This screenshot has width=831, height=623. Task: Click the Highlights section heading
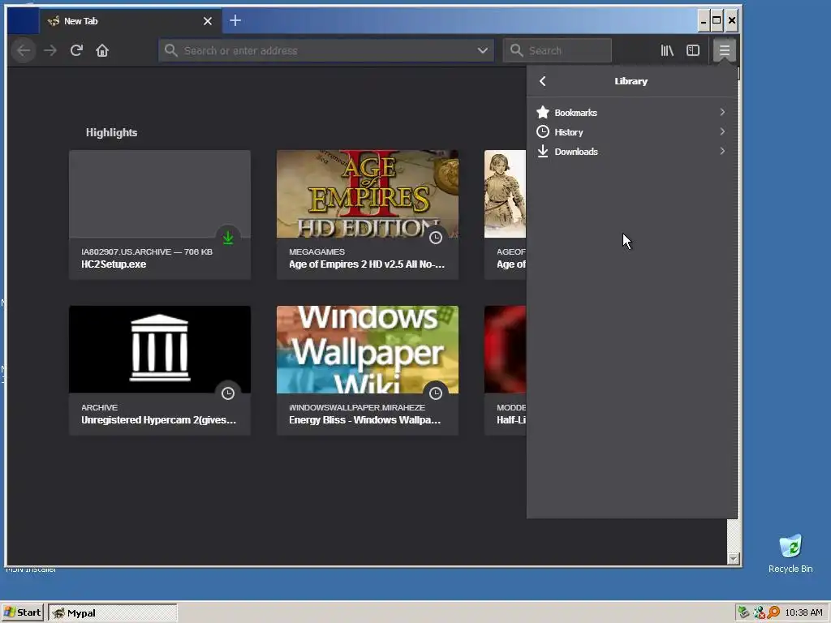point(111,132)
